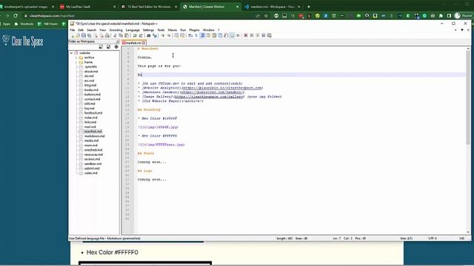Close the manifest.md tab with its X

pos(144,43)
